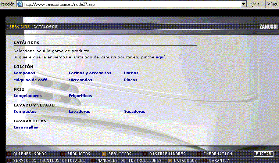Click orange arrow icon beside bottom CATÁLOGOS
The height and width of the screenshot is (163, 279).
(x=169, y=161)
